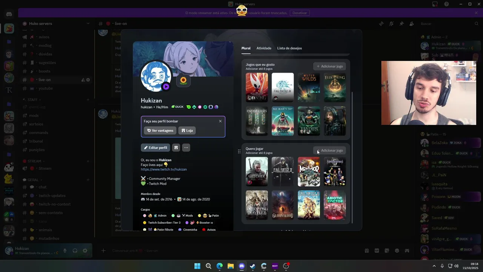
Task: Open the three-dots more options button
Action: (186, 148)
